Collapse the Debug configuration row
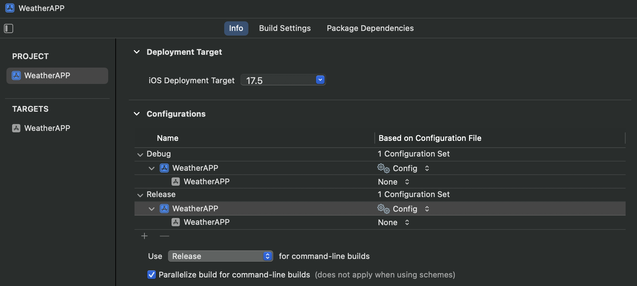Viewport: 637px width, 286px height. [140, 154]
